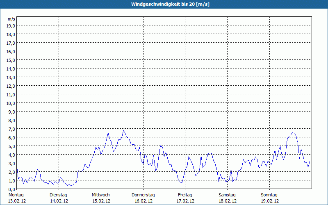This screenshot has height=205, width=328.
Task: Click the date '15.02.12'
Action: [101, 201]
